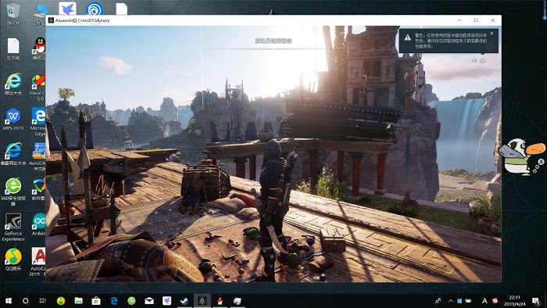Open the AutoCAD 2019 desktop shortcut
Image resolution: width=547 pixels, height=308 pixels.
(x=38, y=262)
